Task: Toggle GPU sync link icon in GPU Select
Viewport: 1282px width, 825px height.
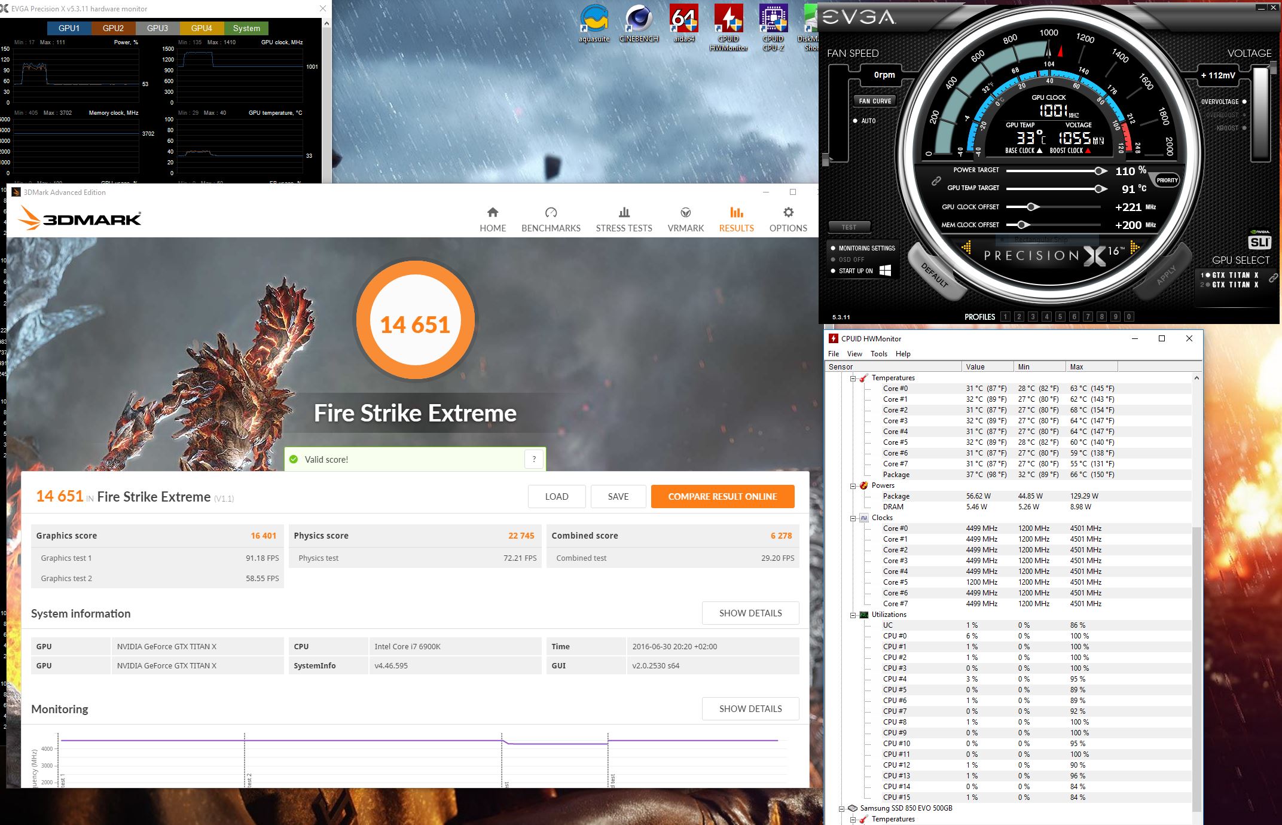Action: (1273, 278)
